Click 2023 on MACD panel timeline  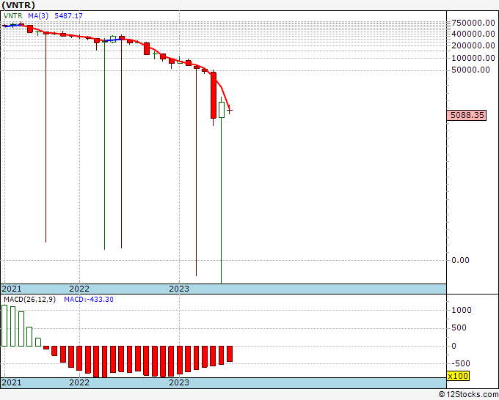click(x=179, y=382)
